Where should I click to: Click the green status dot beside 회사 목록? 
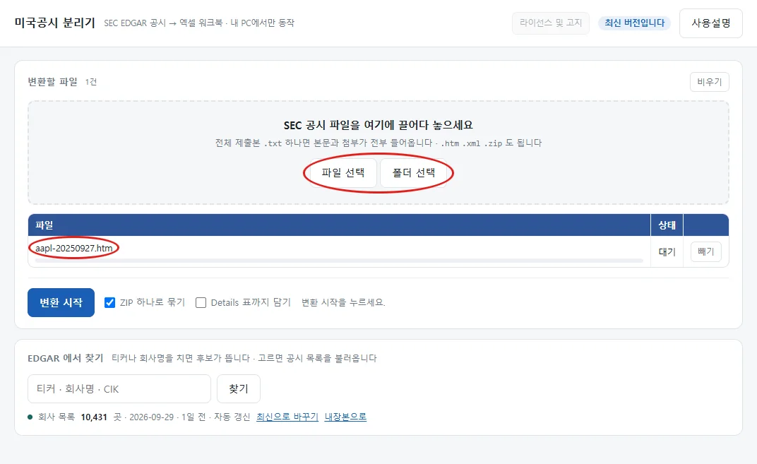tap(30, 417)
